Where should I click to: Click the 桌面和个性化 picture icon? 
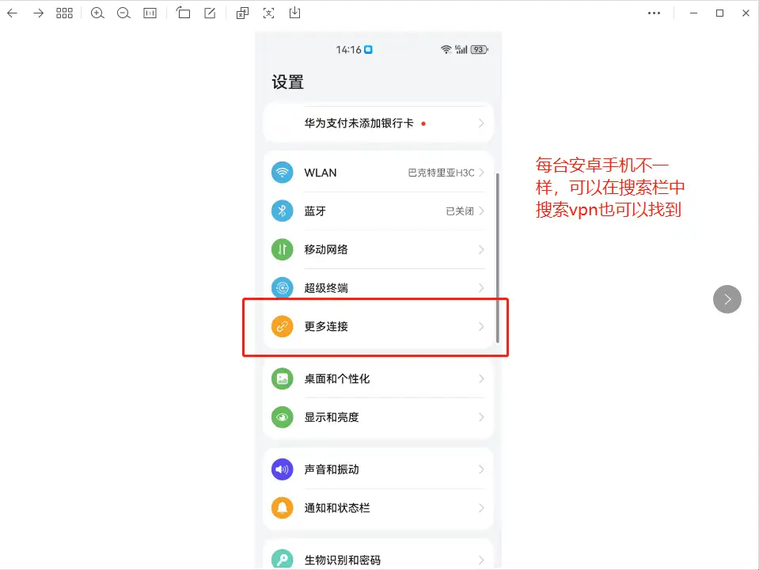coord(283,378)
